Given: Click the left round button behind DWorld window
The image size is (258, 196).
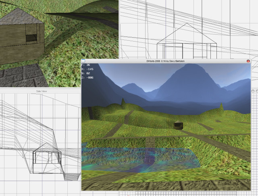Looking at the screenshot, I should pyautogui.click(x=253, y=92).
